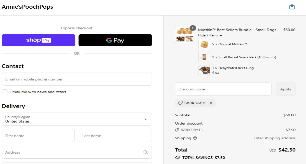Open the shopping bag cart icon
Image resolution: width=306 pixels, height=164 pixels.
point(292,7)
